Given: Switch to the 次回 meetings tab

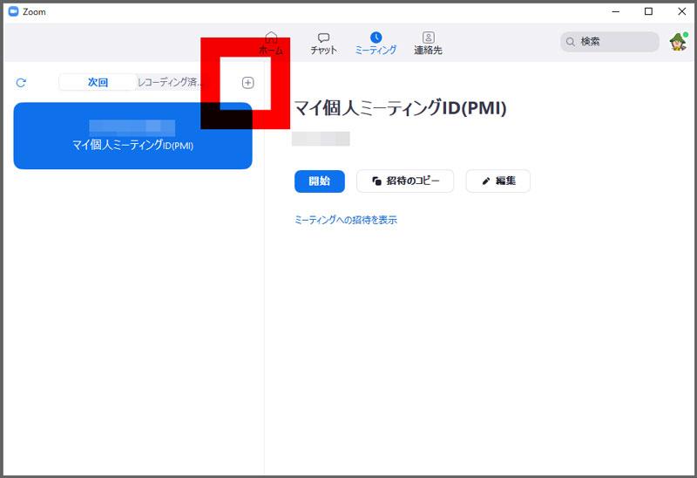Looking at the screenshot, I should [98, 82].
